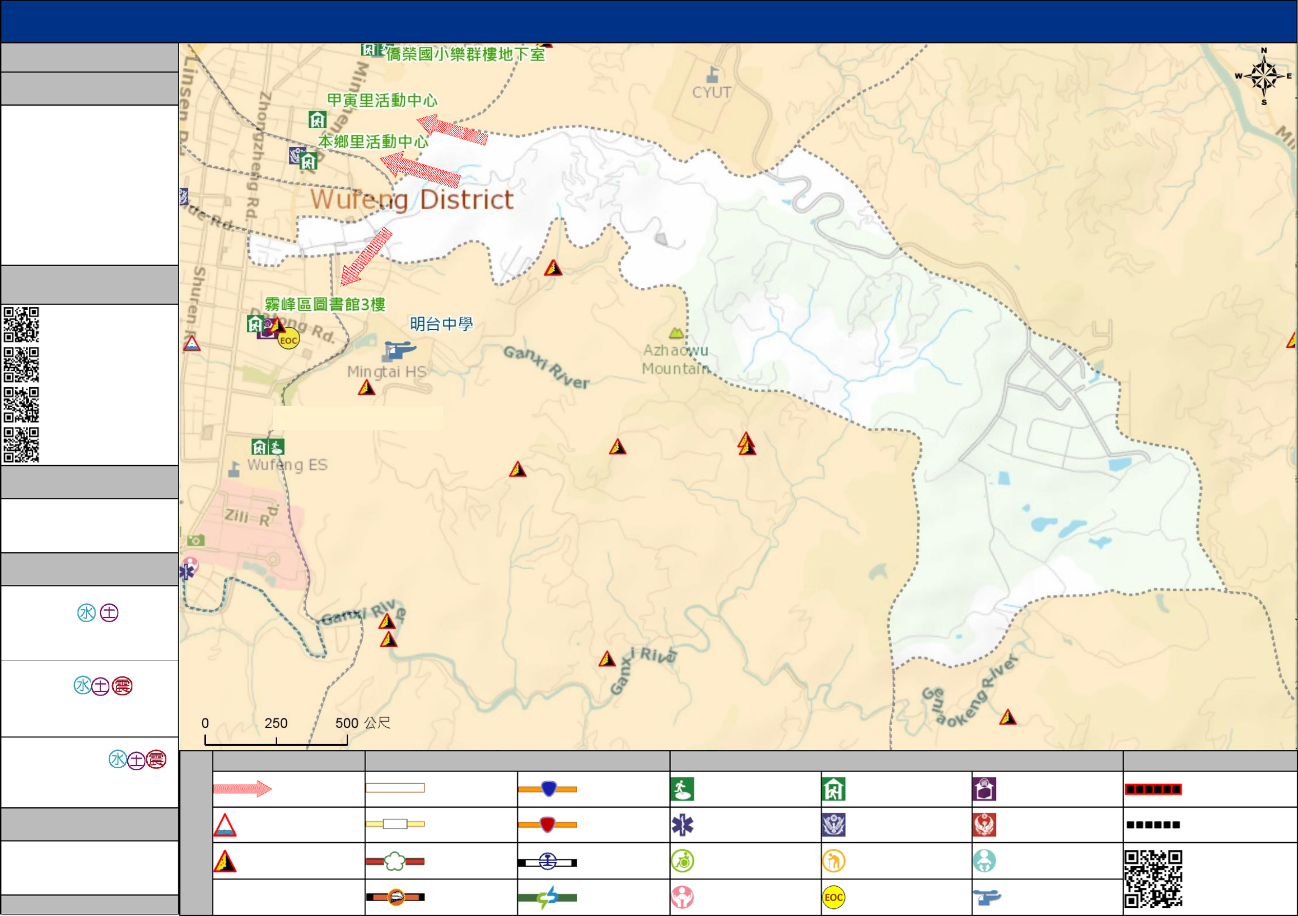Select the red shield provincial highway legend symbol
Viewport: 1298px width, 916px height.
[548, 825]
